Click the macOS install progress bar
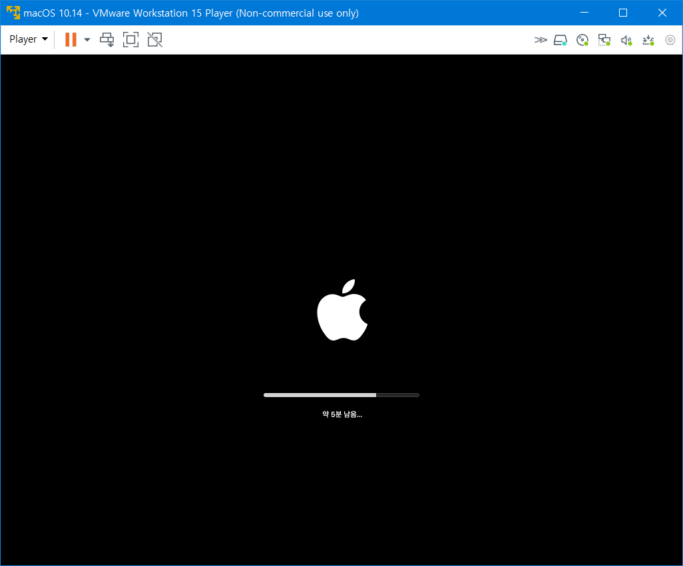Screen dimensions: 683x566 tap(341, 395)
